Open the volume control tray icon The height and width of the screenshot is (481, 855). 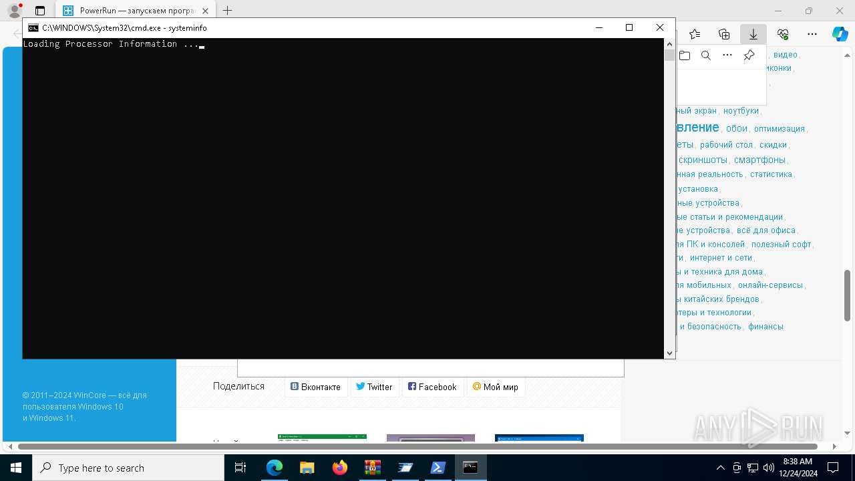pos(769,468)
